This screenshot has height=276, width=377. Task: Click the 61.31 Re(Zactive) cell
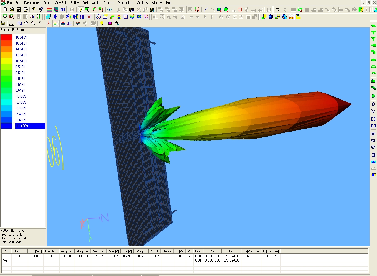coord(251,256)
